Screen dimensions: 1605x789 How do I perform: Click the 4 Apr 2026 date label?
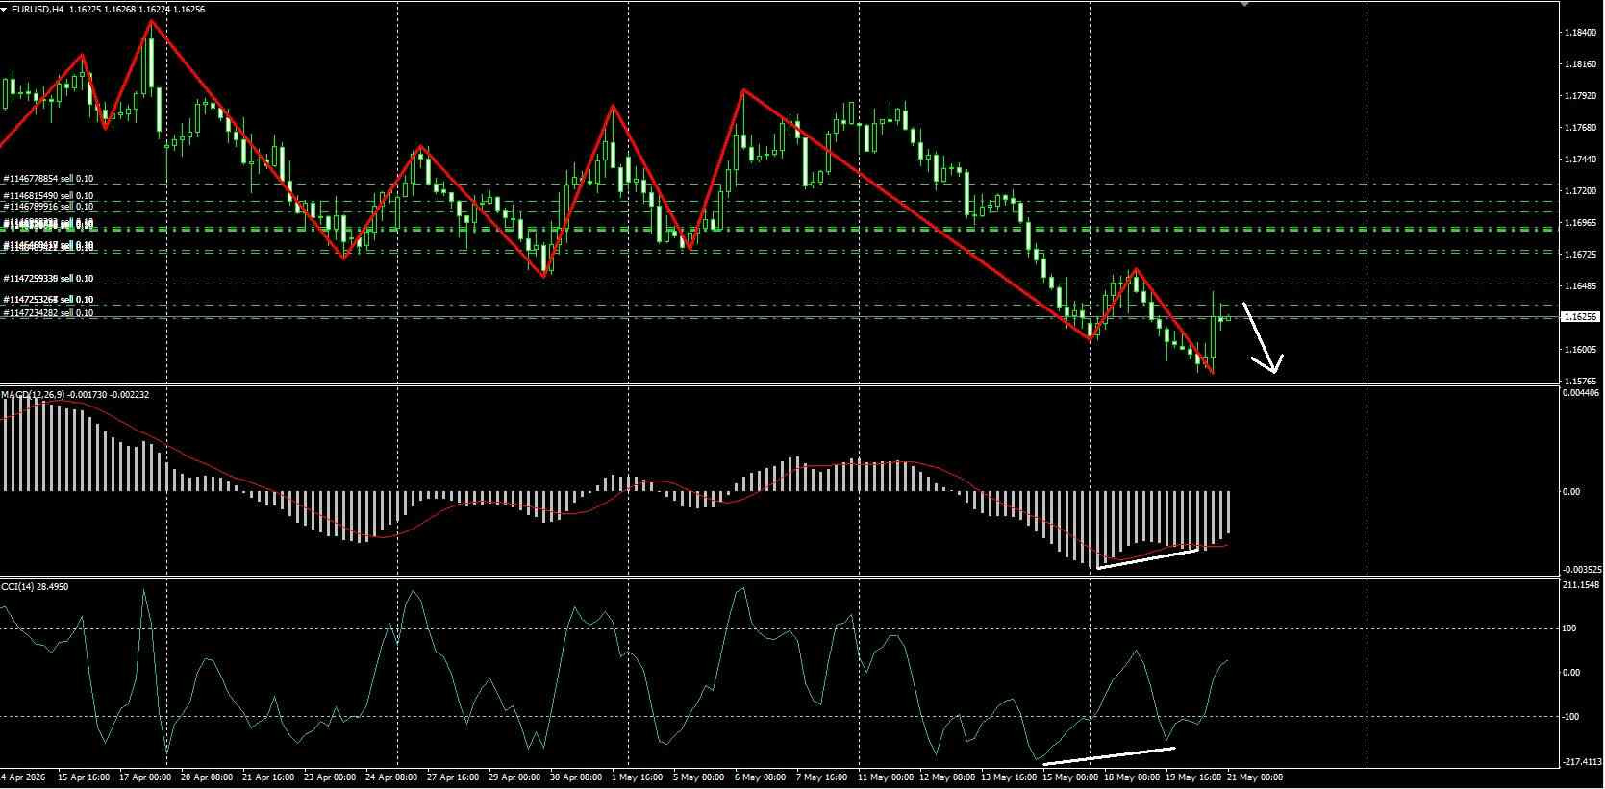[23, 777]
